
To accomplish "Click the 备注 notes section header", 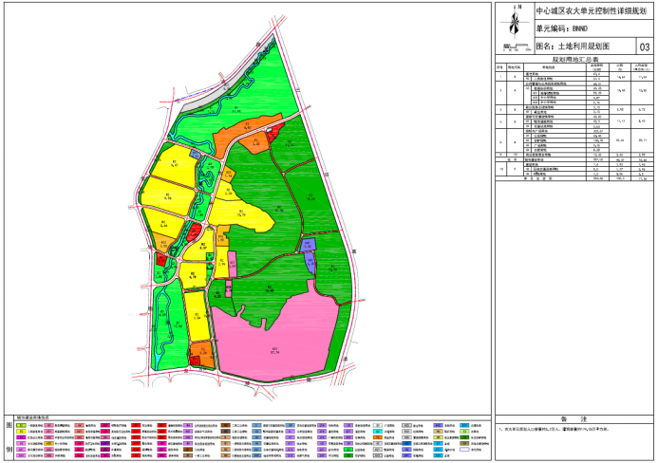I will point(576,417).
